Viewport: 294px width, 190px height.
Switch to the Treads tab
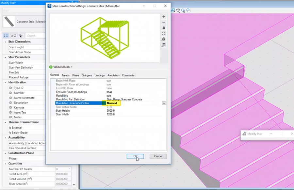(x=66, y=75)
